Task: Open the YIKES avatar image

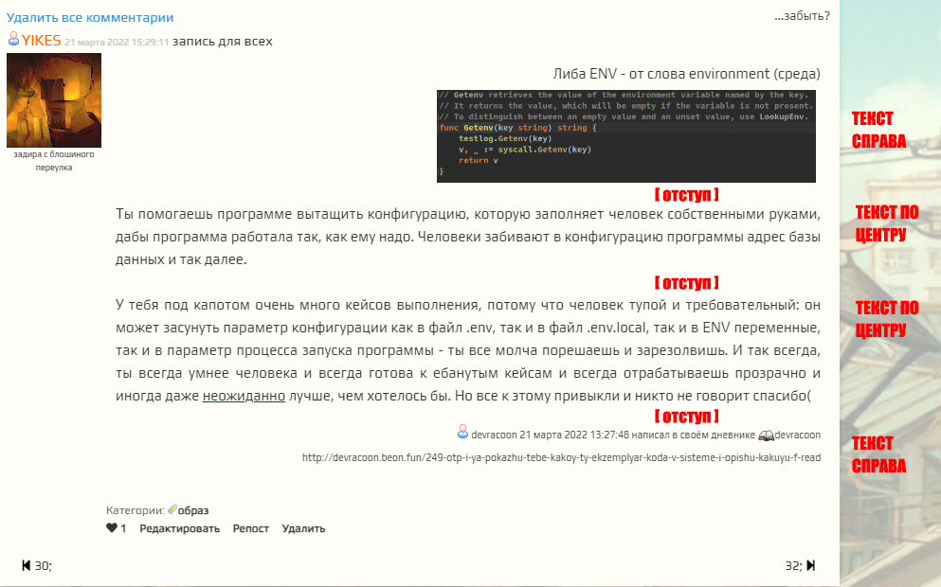Action: pos(54,100)
